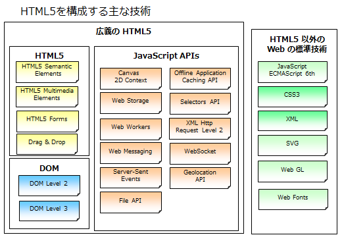Click the bold HTML5 group heading

tap(49, 55)
